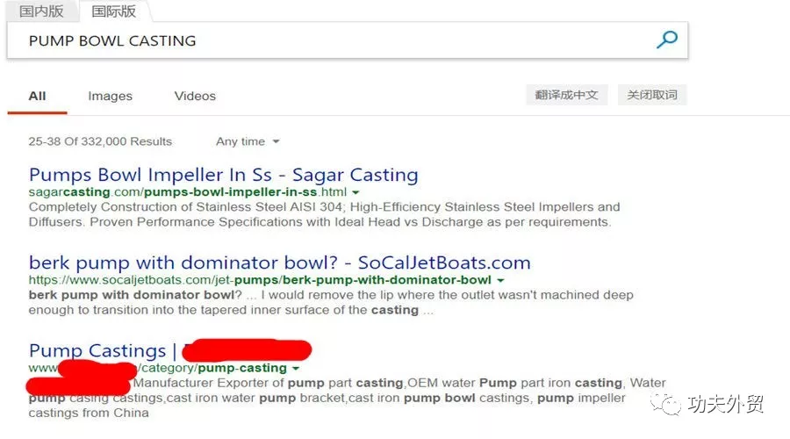The image size is (790, 439).
Task: Expand arrow next to sagarcasting.com URL
Action: coord(356,192)
